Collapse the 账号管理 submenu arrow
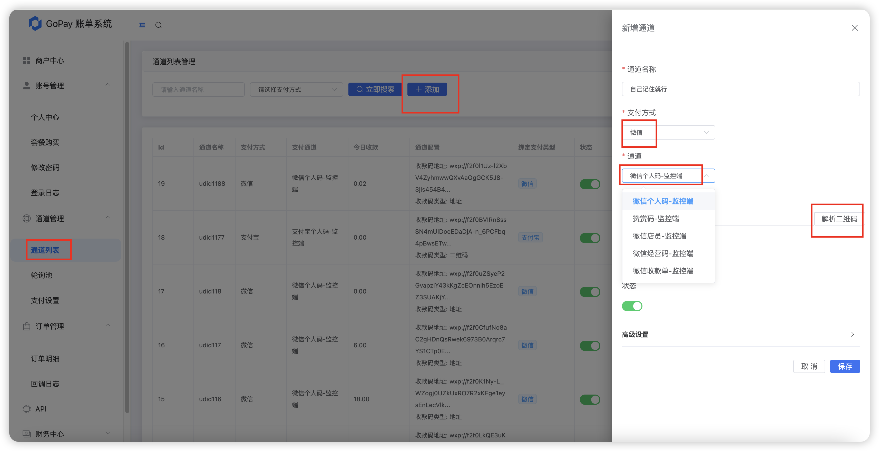This screenshot has width=879, height=451. pyautogui.click(x=108, y=85)
